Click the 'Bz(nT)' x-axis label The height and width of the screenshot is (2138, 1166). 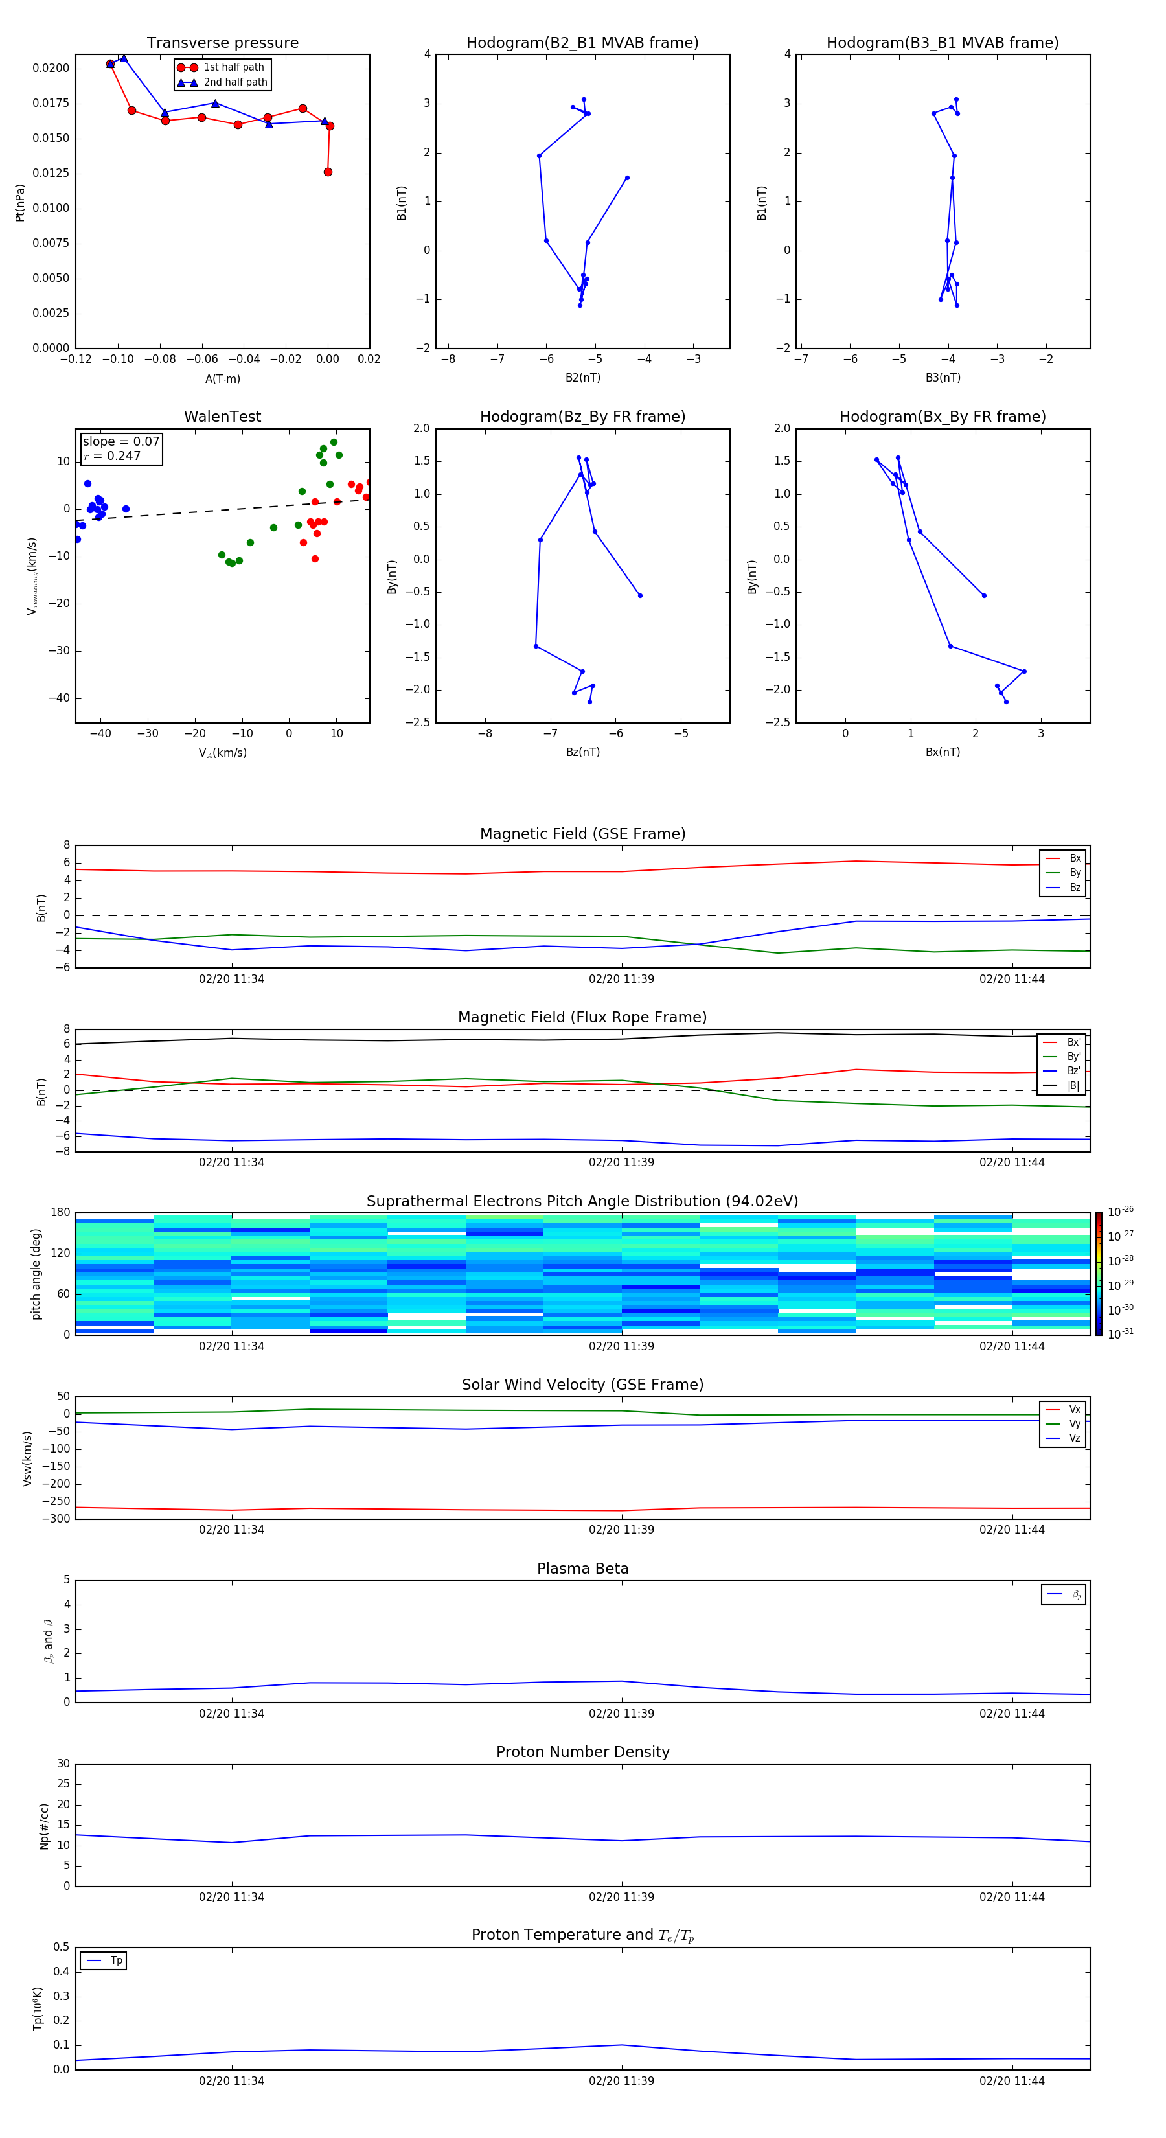click(582, 752)
